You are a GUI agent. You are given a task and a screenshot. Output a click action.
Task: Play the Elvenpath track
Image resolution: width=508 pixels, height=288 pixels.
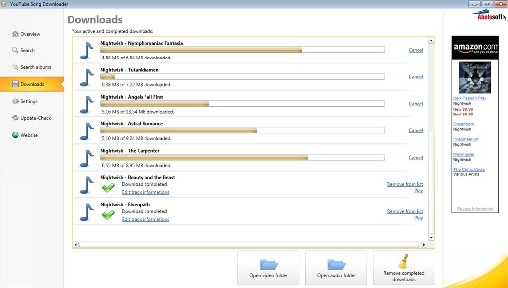tap(418, 218)
